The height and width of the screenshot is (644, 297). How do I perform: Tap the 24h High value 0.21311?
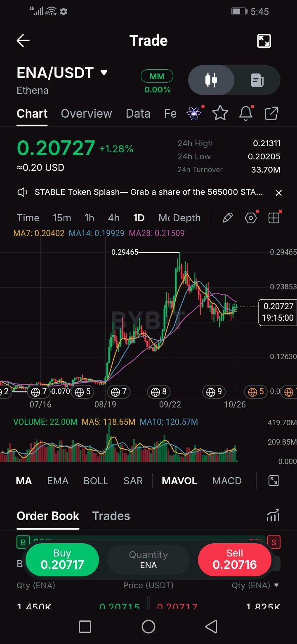(x=266, y=144)
